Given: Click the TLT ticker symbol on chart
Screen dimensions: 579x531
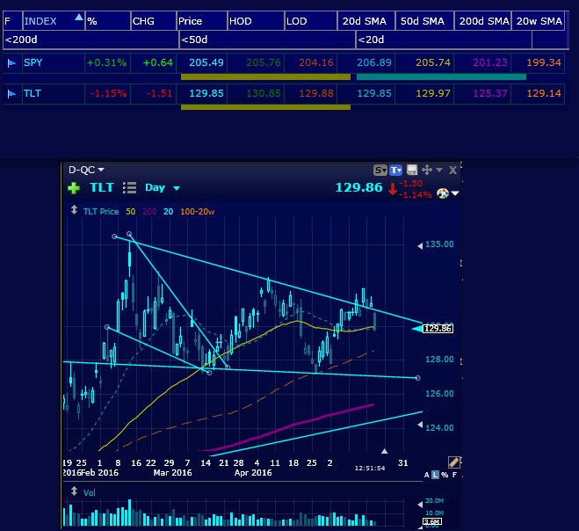Looking at the screenshot, I should pos(102,187).
